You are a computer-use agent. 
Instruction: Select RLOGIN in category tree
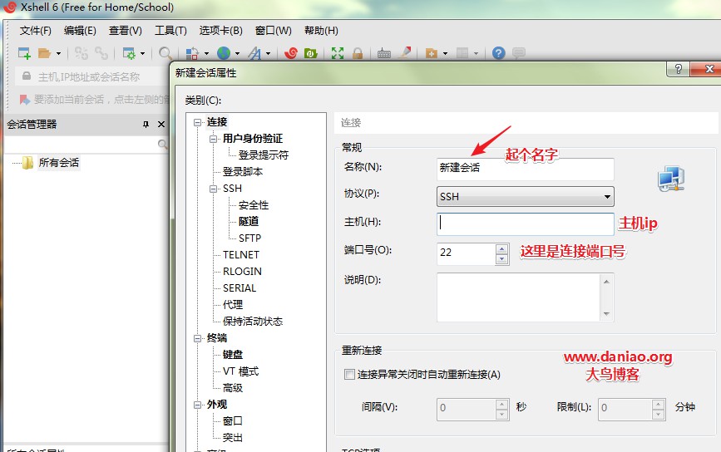(x=242, y=271)
